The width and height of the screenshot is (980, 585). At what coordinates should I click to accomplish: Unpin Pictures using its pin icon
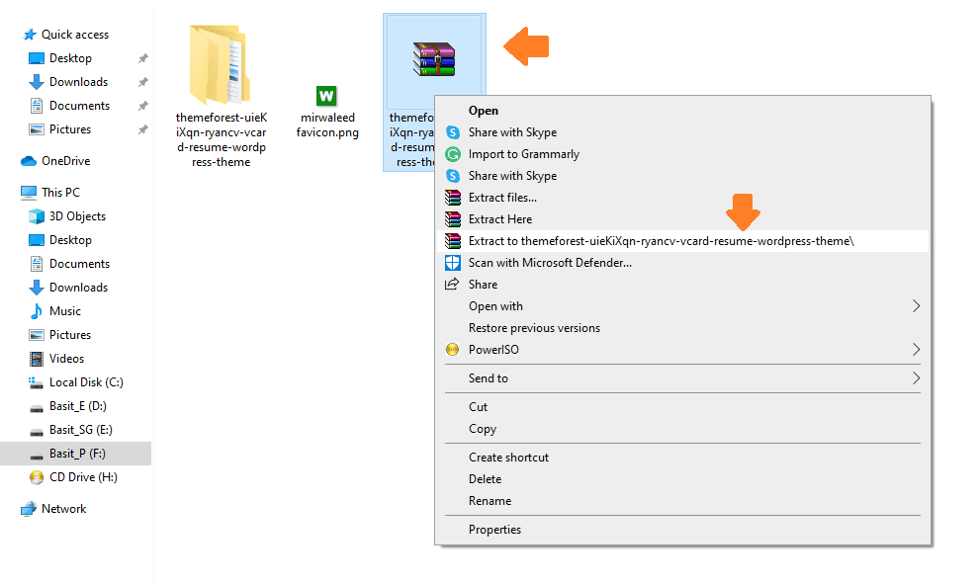coord(143,129)
